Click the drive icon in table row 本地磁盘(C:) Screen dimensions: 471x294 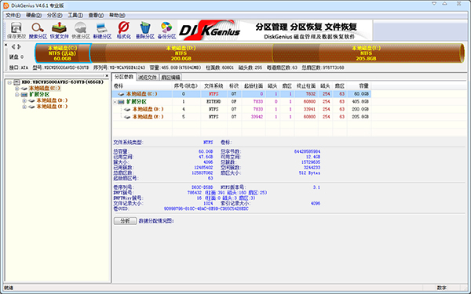(121, 94)
